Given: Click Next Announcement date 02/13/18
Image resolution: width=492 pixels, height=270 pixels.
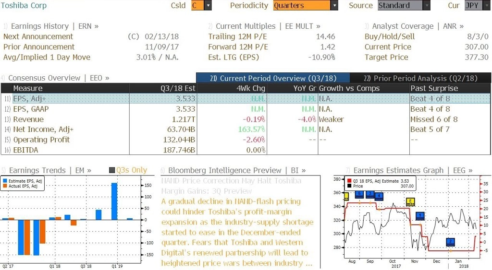Looking at the screenshot, I should tap(161, 36).
